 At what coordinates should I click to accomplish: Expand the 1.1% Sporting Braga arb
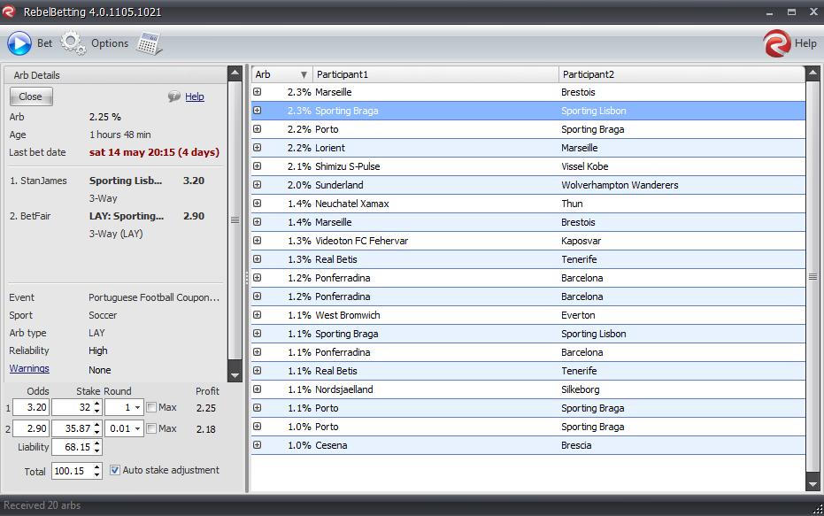coord(257,334)
